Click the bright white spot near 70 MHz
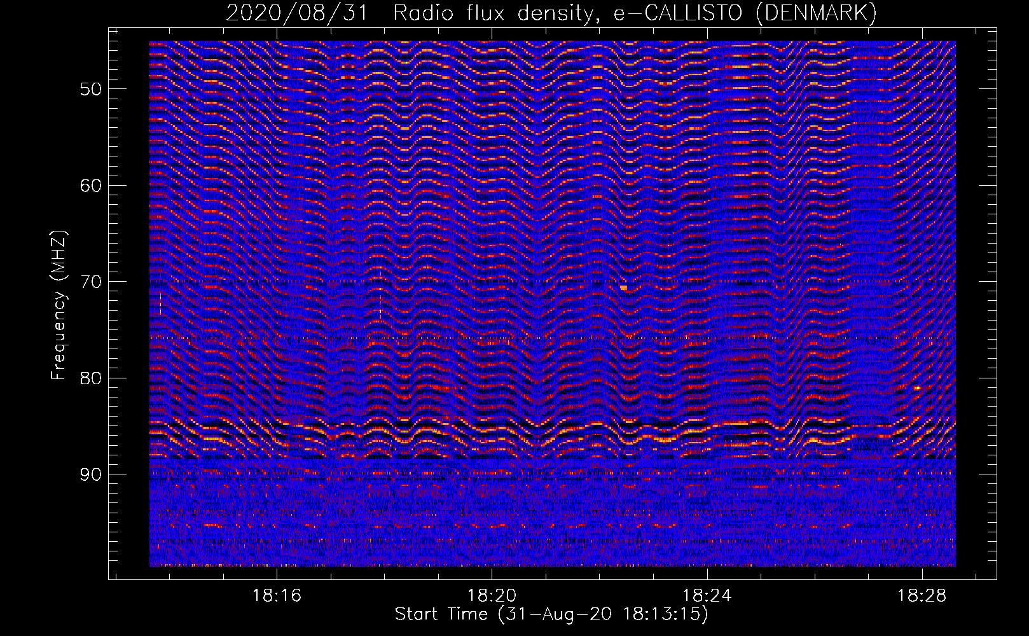 [x=623, y=288]
